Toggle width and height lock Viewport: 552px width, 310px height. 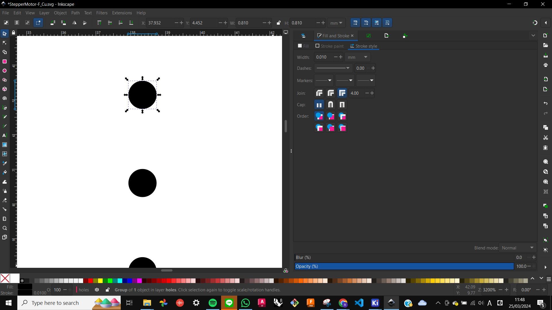[x=278, y=23]
